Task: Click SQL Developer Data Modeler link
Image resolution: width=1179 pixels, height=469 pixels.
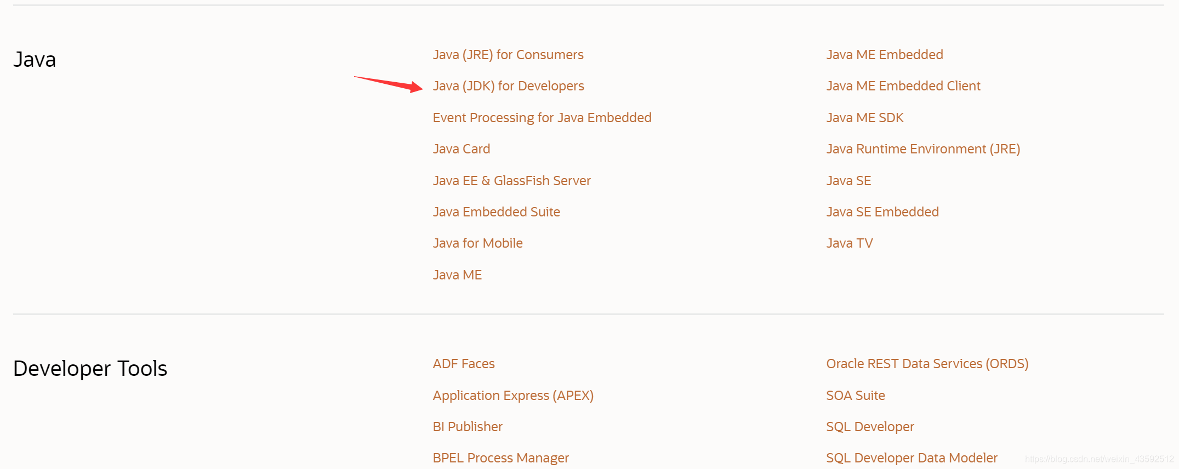Action: click(x=912, y=458)
